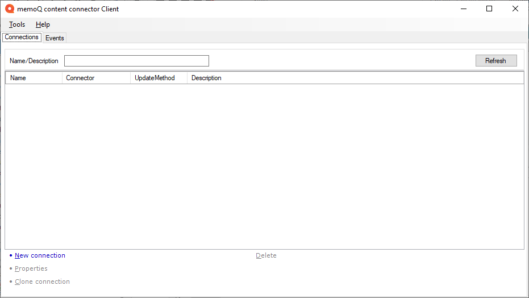This screenshot has height=298, width=529.
Task: Sort by the Name column header
Action: (33, 78)
